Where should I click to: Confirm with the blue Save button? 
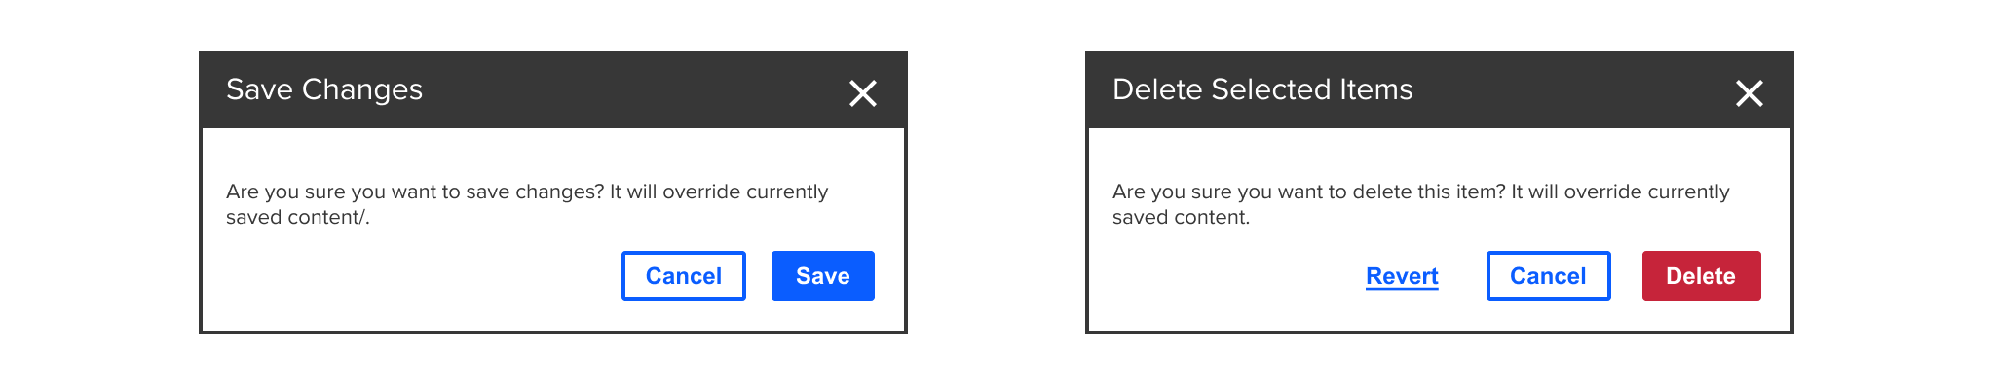823,276
